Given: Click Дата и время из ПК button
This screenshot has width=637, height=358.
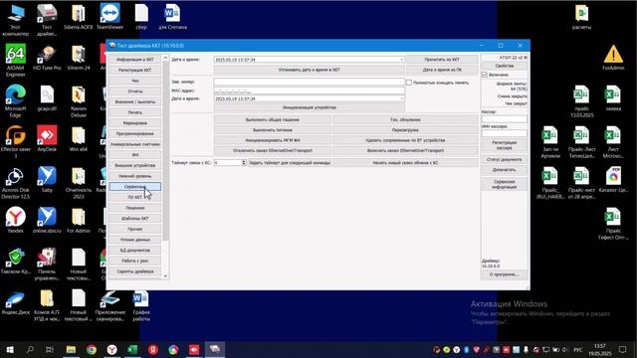Looking at the screenshot, I should (x=442, y=70).
